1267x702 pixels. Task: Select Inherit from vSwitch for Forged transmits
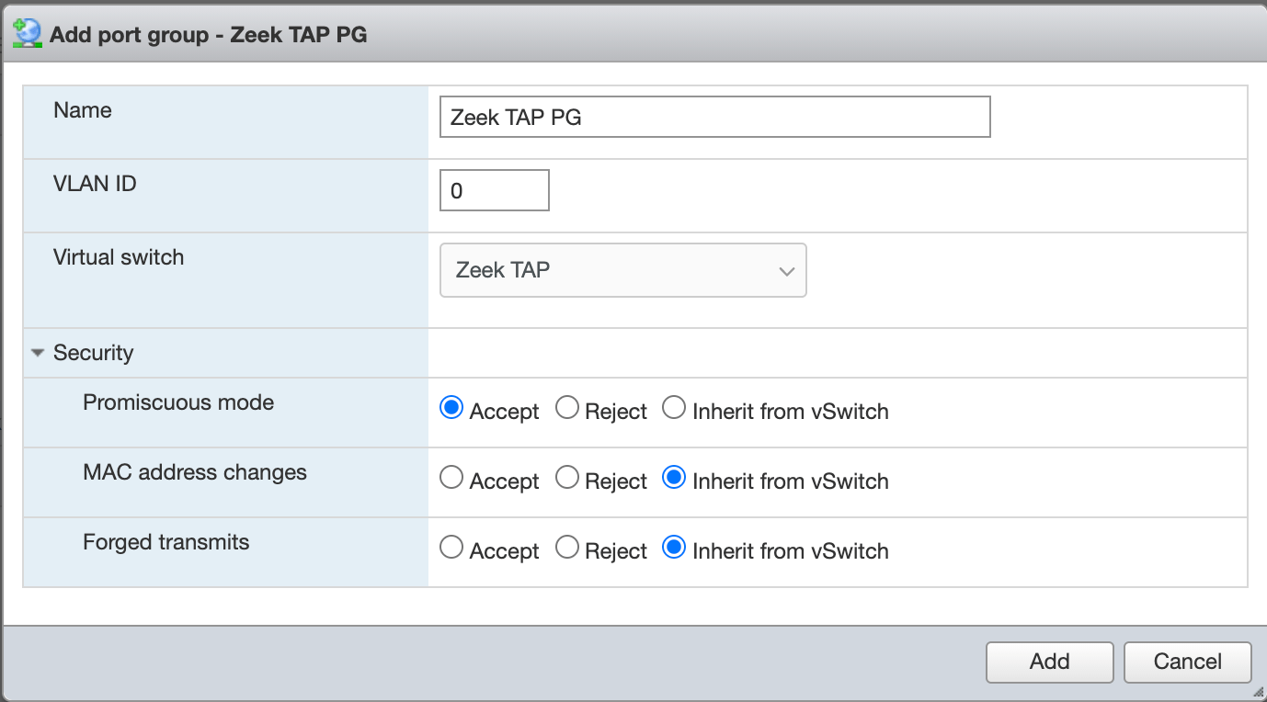point(674,547)
